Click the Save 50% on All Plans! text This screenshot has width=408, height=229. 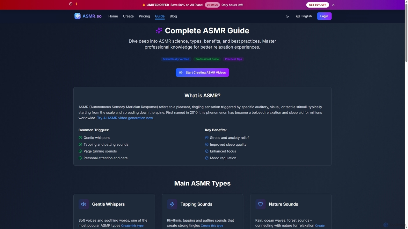pos(187,5)
